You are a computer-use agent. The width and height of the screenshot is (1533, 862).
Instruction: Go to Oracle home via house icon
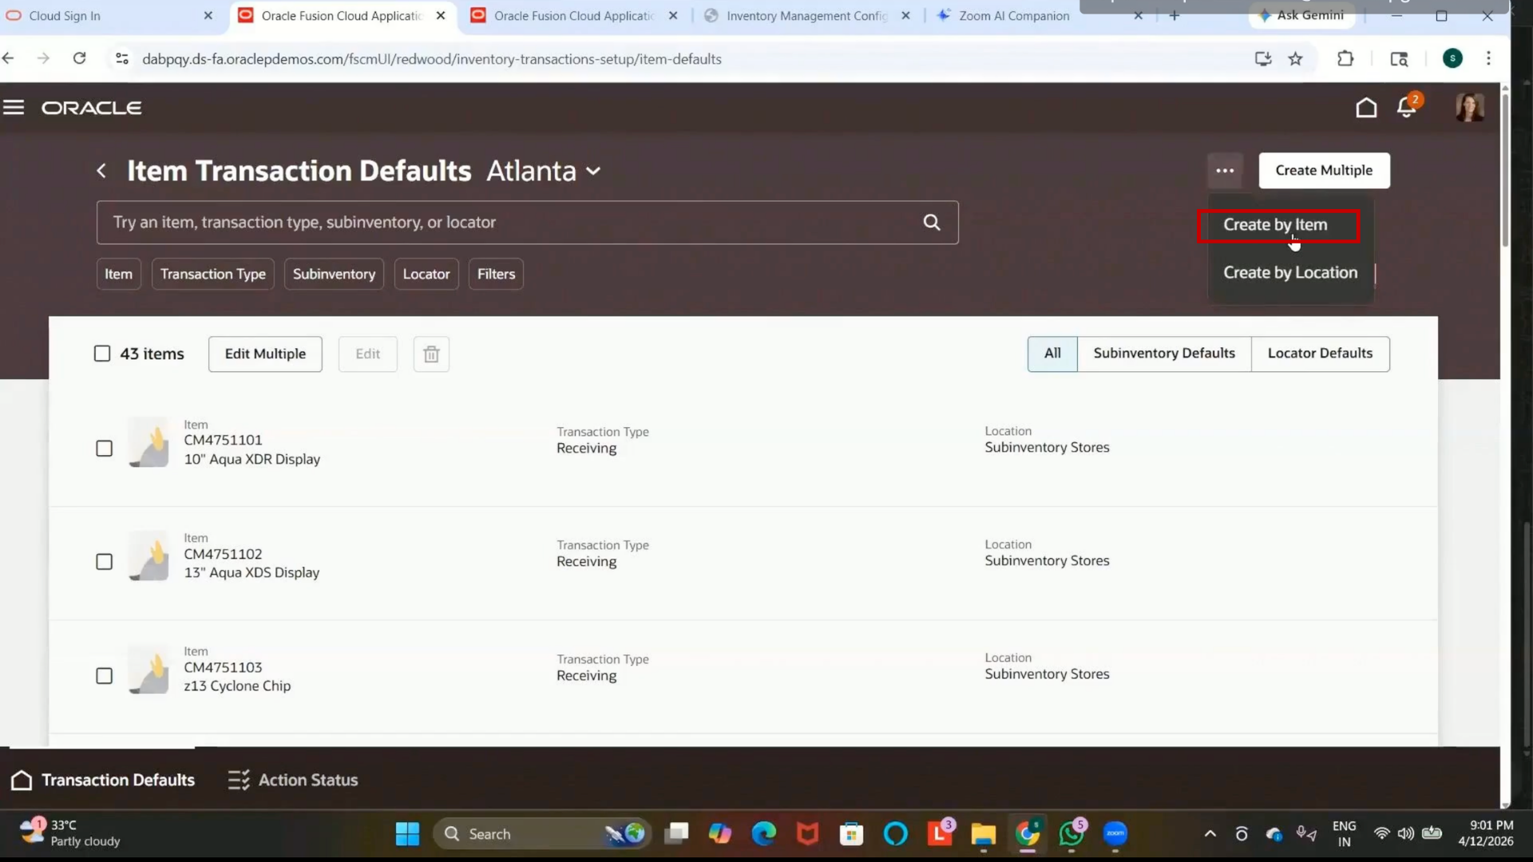[1366, 107]
